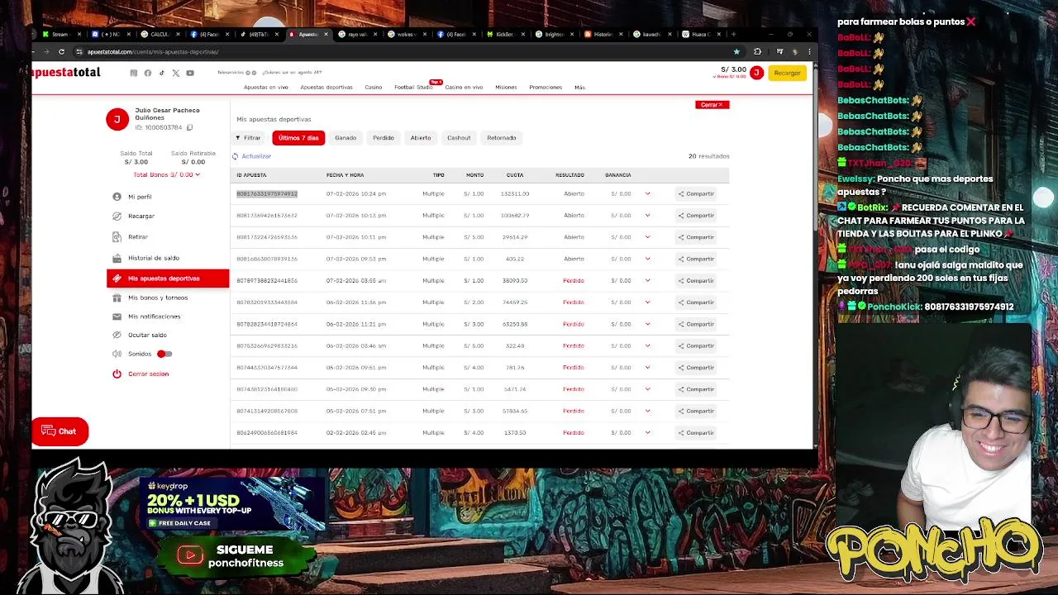Click the browser address bar URL

(x=153, y=51)
